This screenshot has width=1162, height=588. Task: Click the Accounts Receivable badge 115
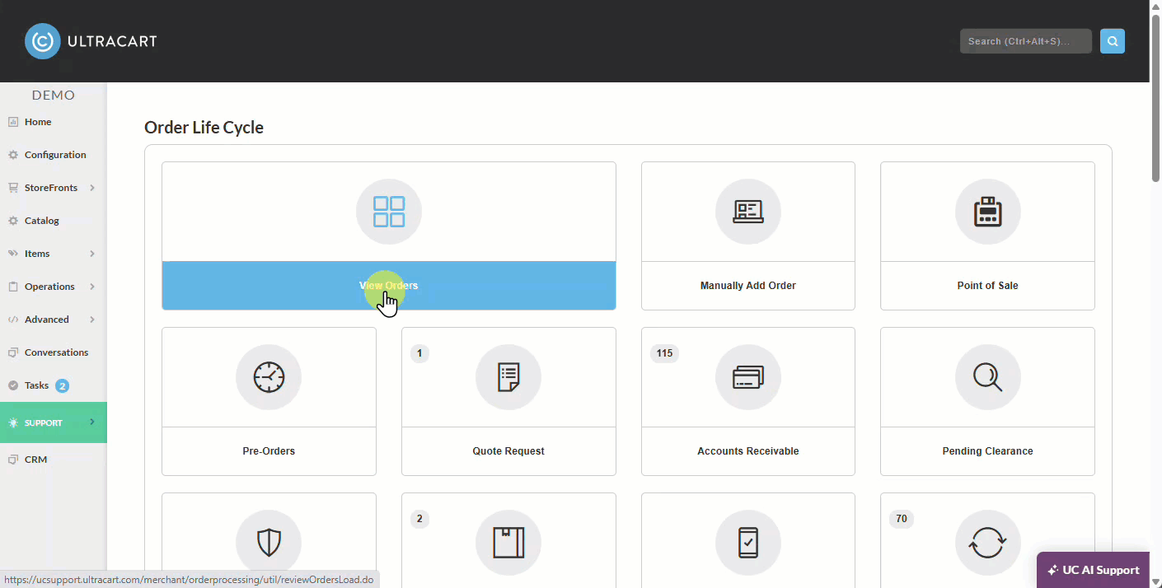coord(664,353)
